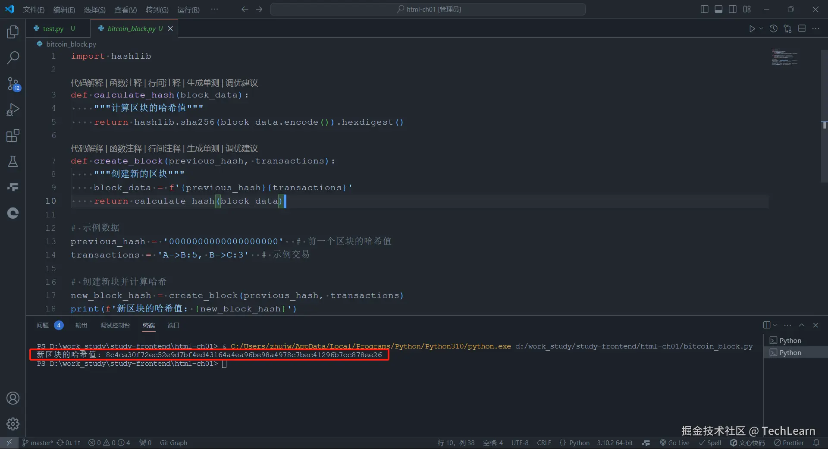The height and width of the screenshot is (449, 828).
Task: Switch to the test.py tab
Action: click(x=53, y=28)
